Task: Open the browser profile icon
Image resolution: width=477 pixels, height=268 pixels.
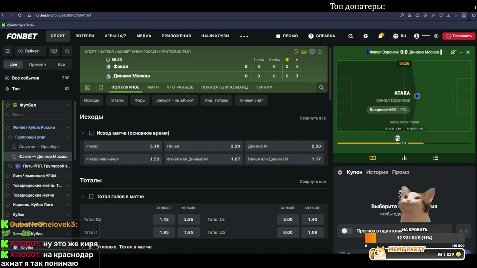Action: coord(464,15)
